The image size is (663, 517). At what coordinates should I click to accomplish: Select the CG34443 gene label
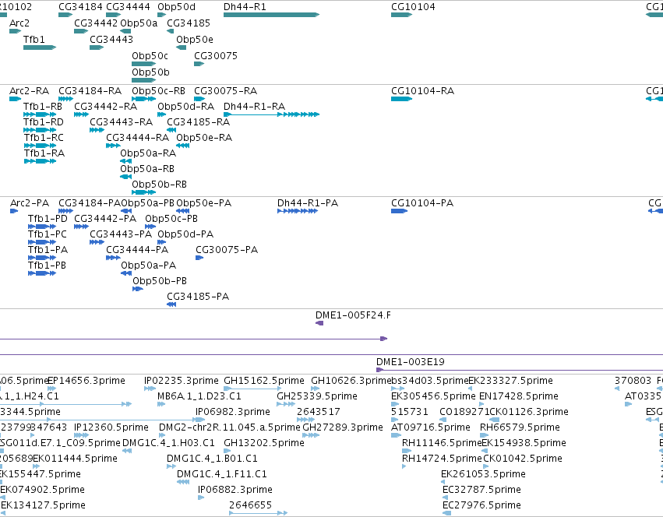pos(111,39)
